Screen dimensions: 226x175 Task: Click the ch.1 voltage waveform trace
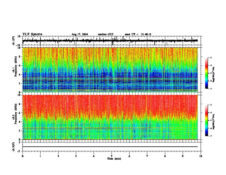(110, 41)
